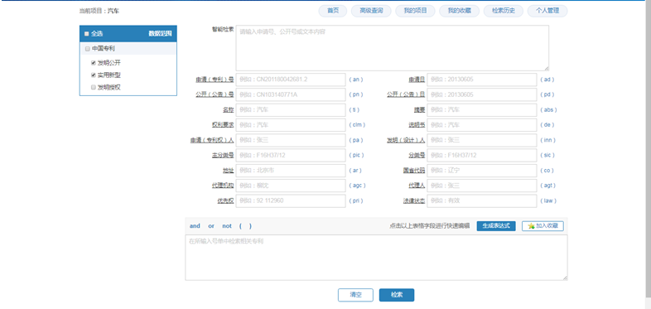This screenshot has height=309, width=651.
Task: Click the 公开（公告）号 input field
Action: [291, 94]
